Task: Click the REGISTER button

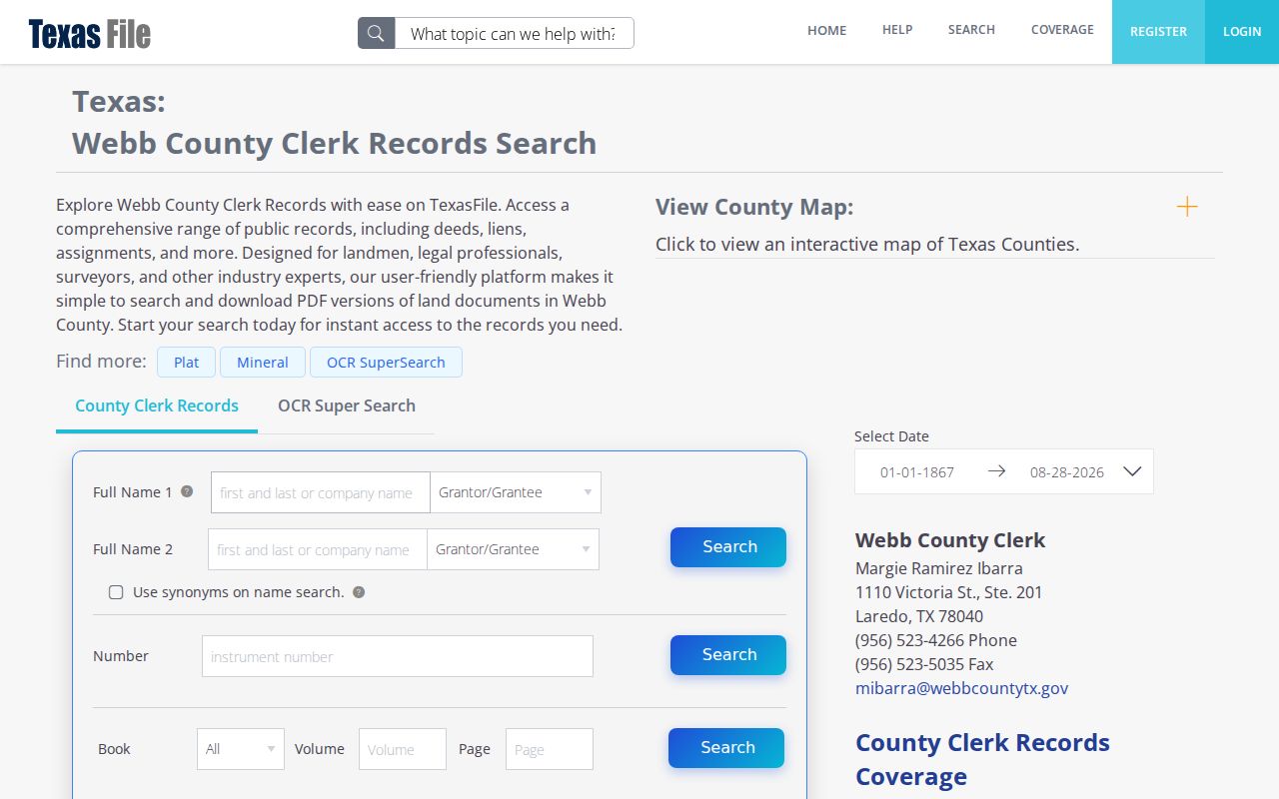Action: coord(1158,32)
